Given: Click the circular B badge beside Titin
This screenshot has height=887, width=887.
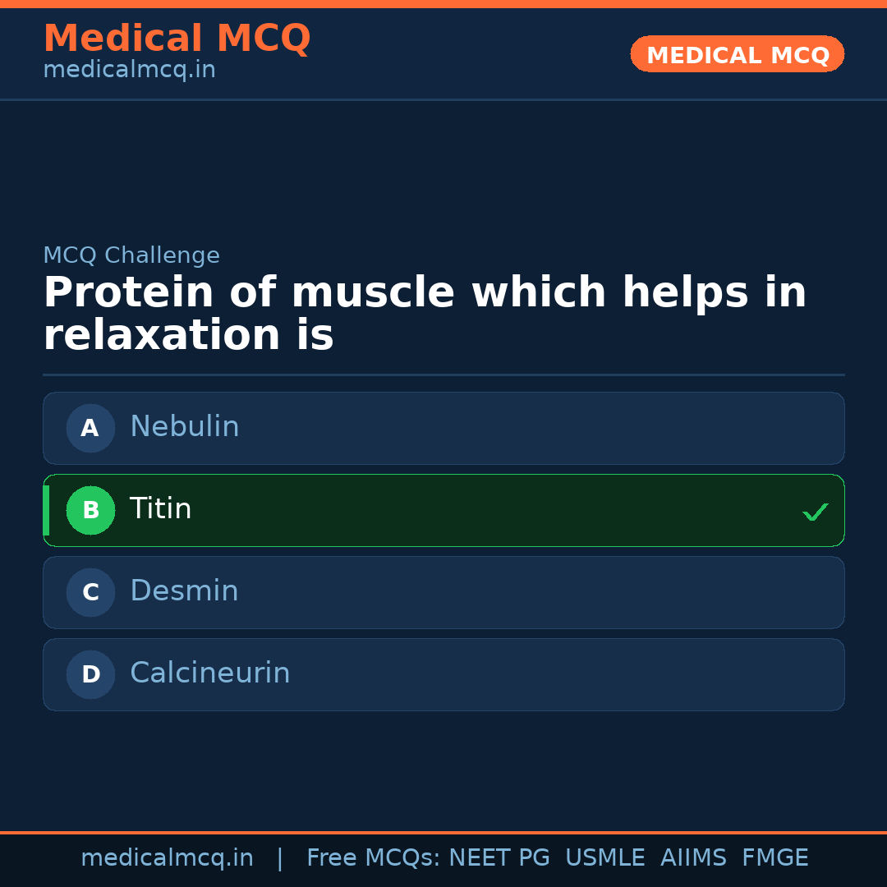Looking at the screenshot, I should click(x=90, y=510).
